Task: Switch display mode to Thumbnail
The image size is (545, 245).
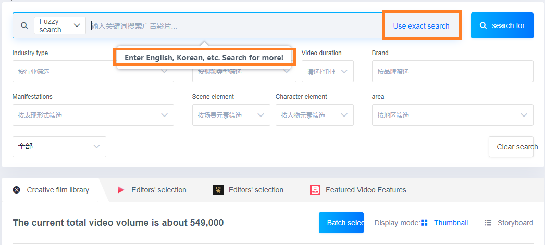Action: 451,223
